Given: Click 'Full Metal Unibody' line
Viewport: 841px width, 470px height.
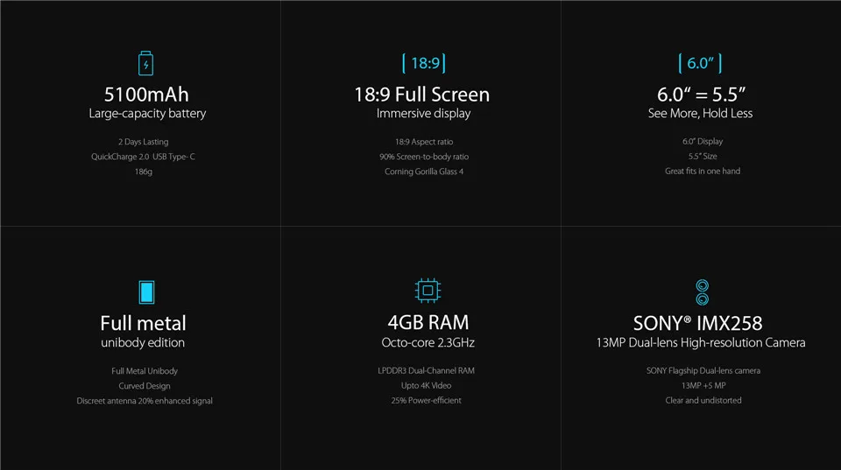Looking at the screenshot, I should [145, 371].
